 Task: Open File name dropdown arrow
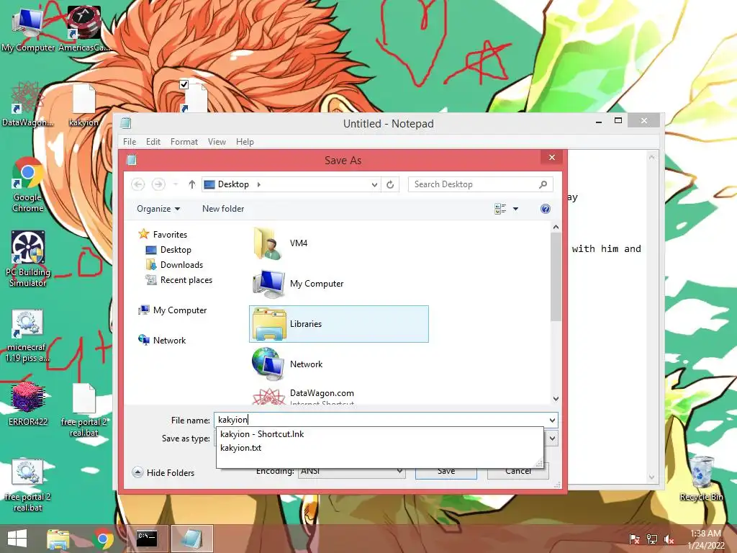coord(552,420)
